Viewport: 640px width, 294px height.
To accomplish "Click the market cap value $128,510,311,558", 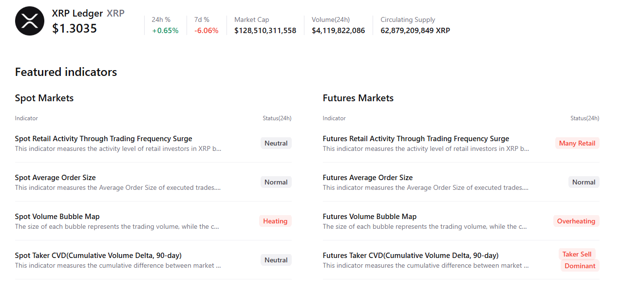I will click(x=265, y=31).
